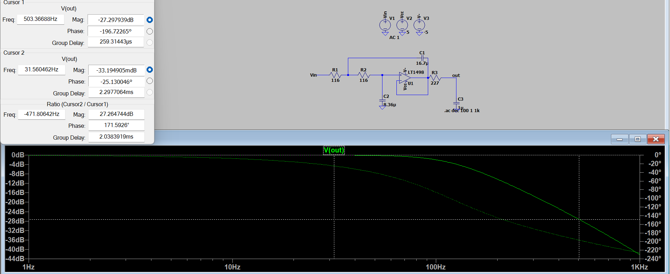Select resistor R3 in schematic

(x=435, y=78)
